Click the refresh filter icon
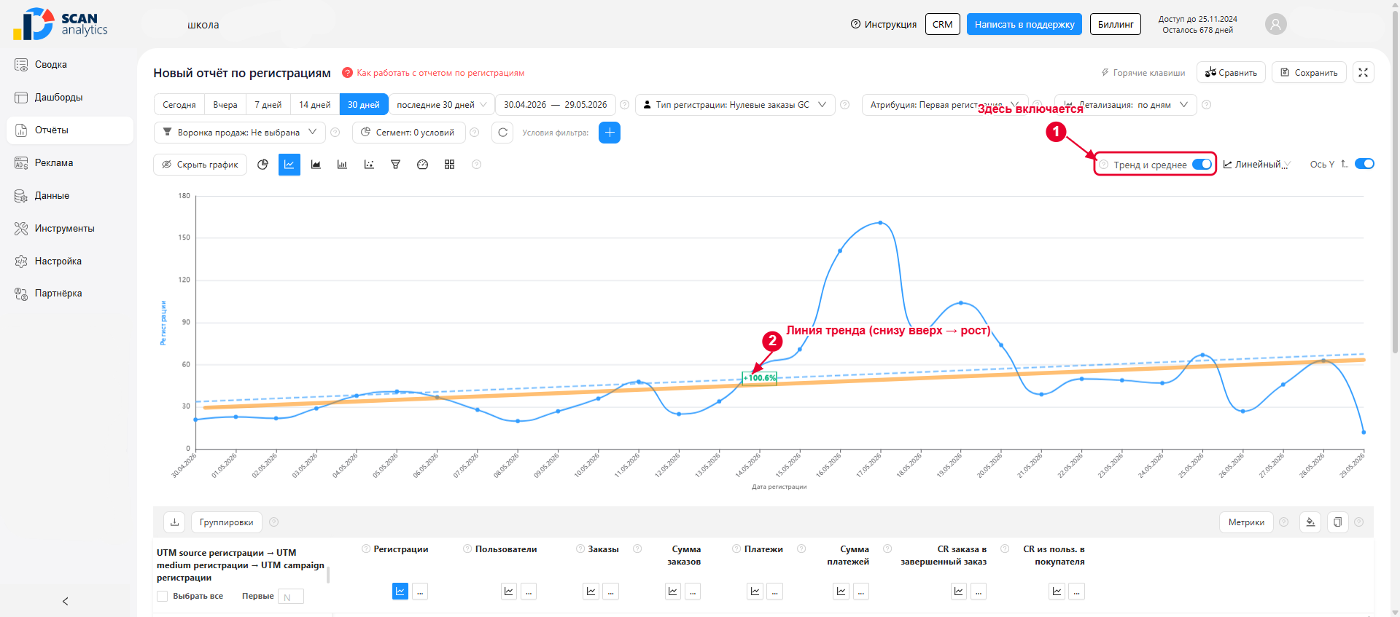This screenshot has width=1400, height=617. [502, 133]
